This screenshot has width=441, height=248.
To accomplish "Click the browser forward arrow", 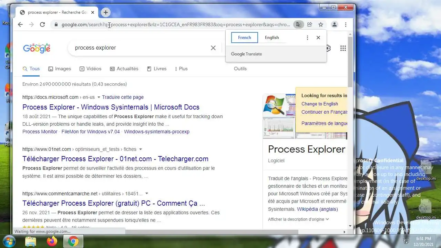I will 31,24.
